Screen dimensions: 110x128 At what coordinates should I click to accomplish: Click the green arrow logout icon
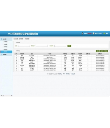tap(104, 33)
